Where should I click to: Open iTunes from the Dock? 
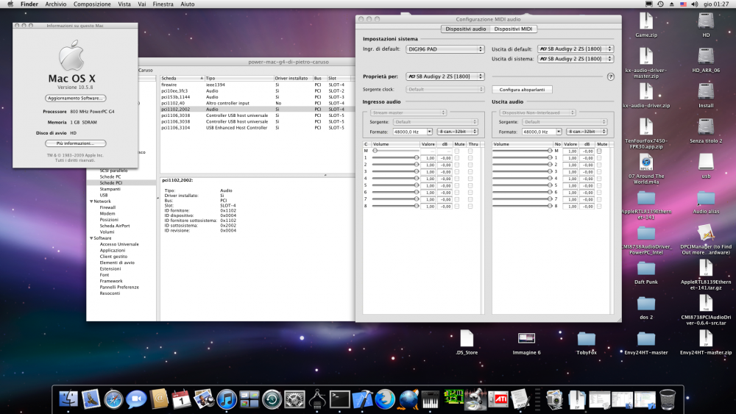click(x=226, y=399)
